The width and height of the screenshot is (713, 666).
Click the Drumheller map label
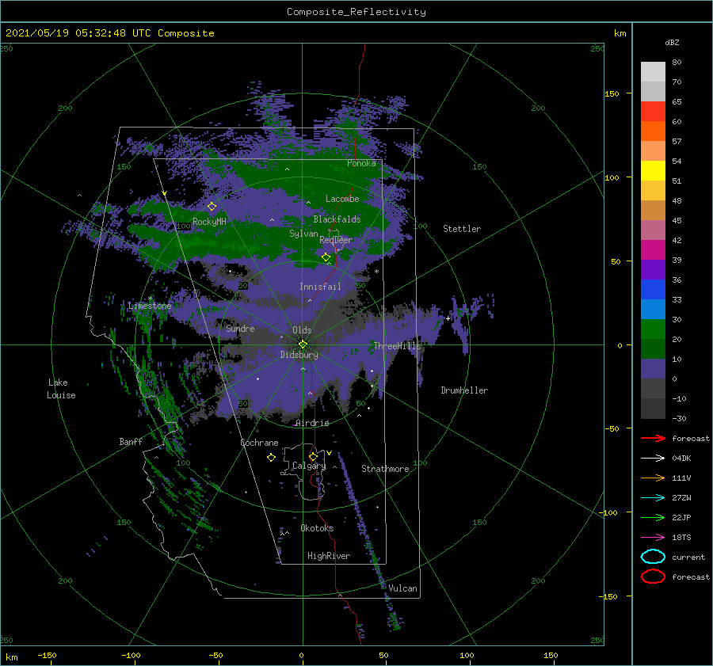point(464,390)
